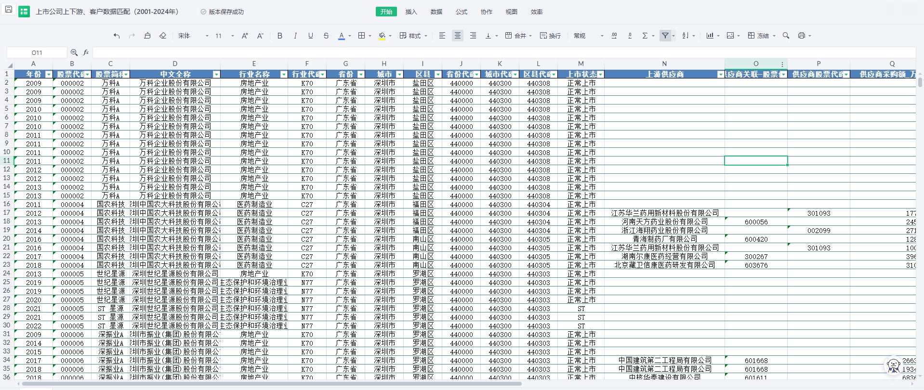Toggle underline formatting
The image size is (924, 390).
coord(311,36)
